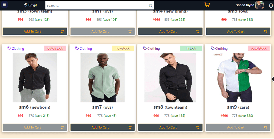This screenshot has height=139, width=274.
Task: Open the shopping cart in header
Action: tap(207, 5)
